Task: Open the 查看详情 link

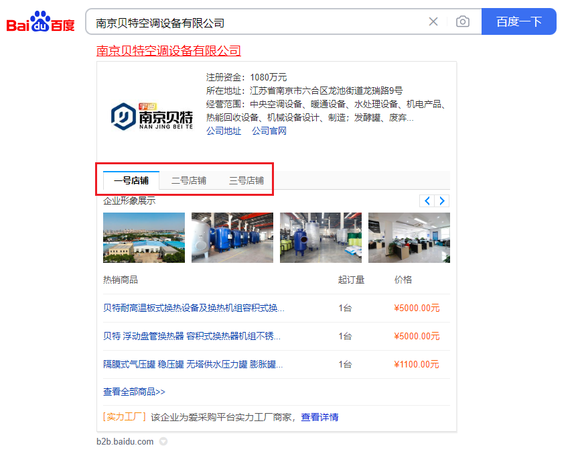Action: (x=319, y=417)
